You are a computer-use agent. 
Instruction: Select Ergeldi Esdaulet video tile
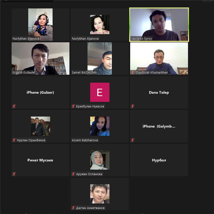point(40,59)
